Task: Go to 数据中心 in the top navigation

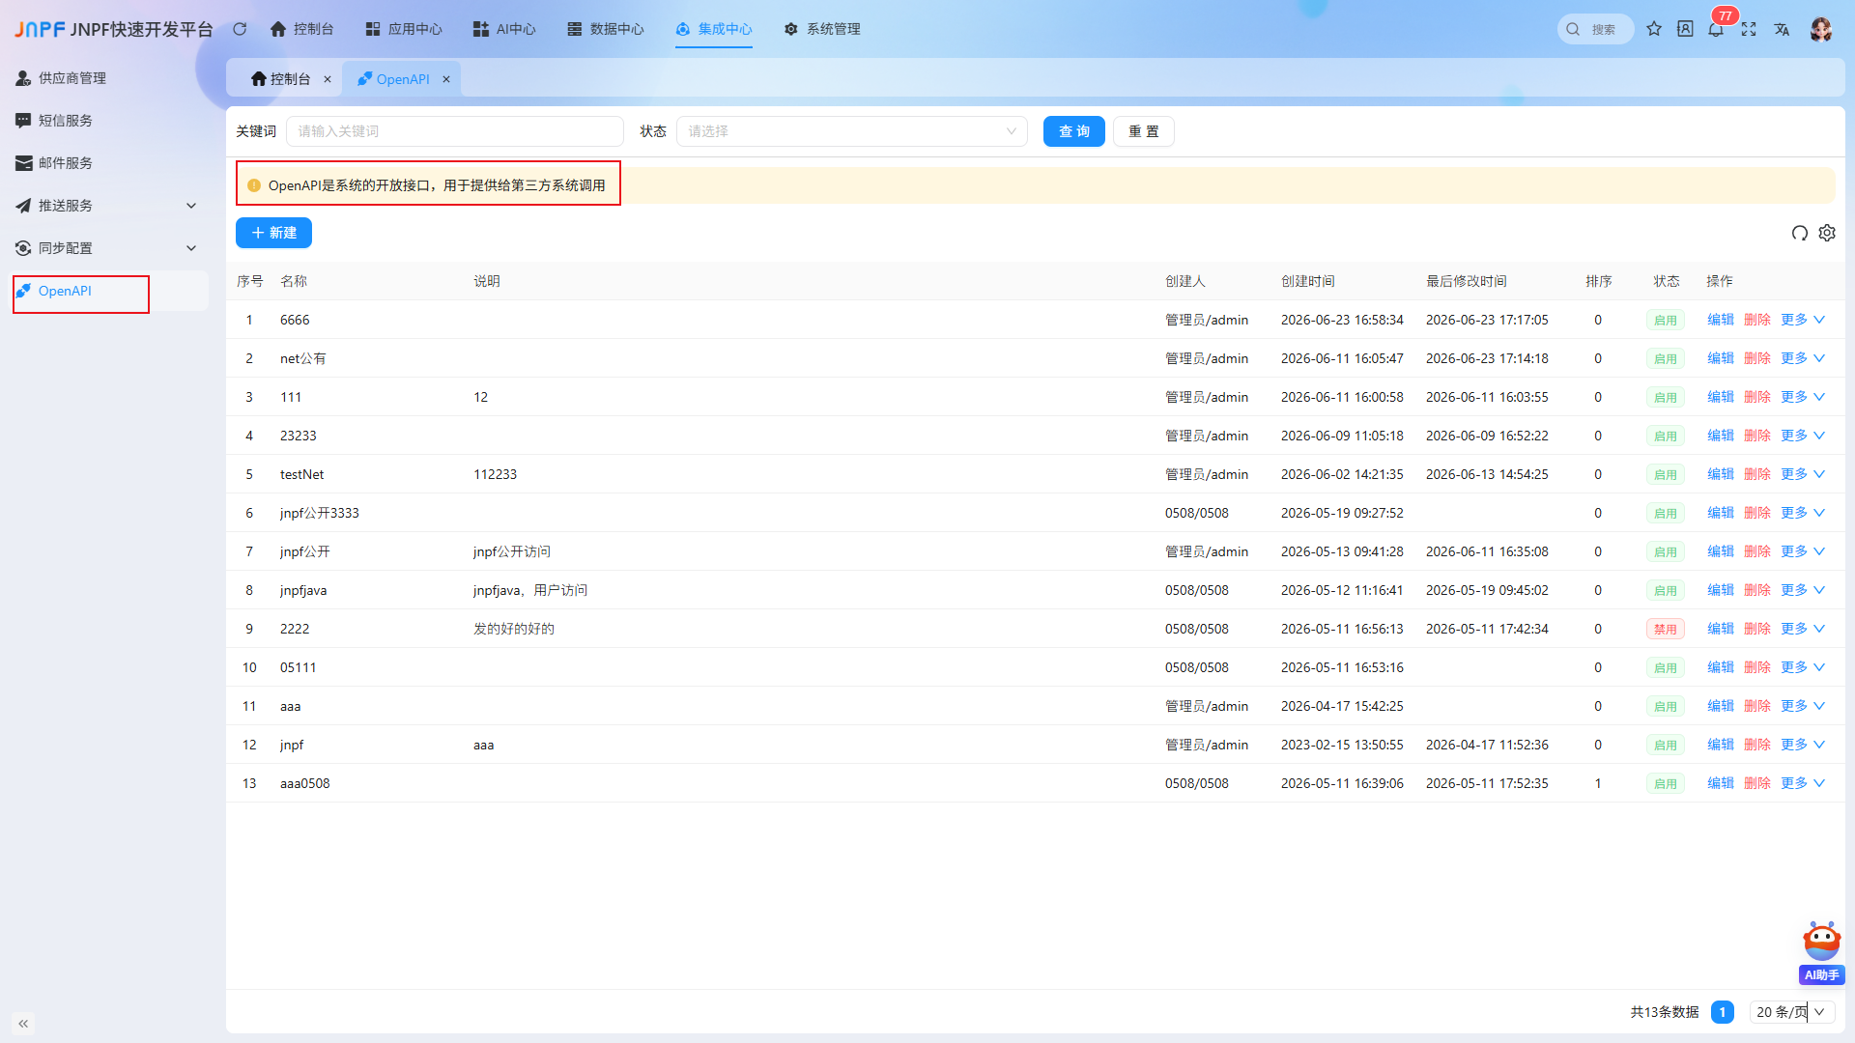Action: point(605,29)
